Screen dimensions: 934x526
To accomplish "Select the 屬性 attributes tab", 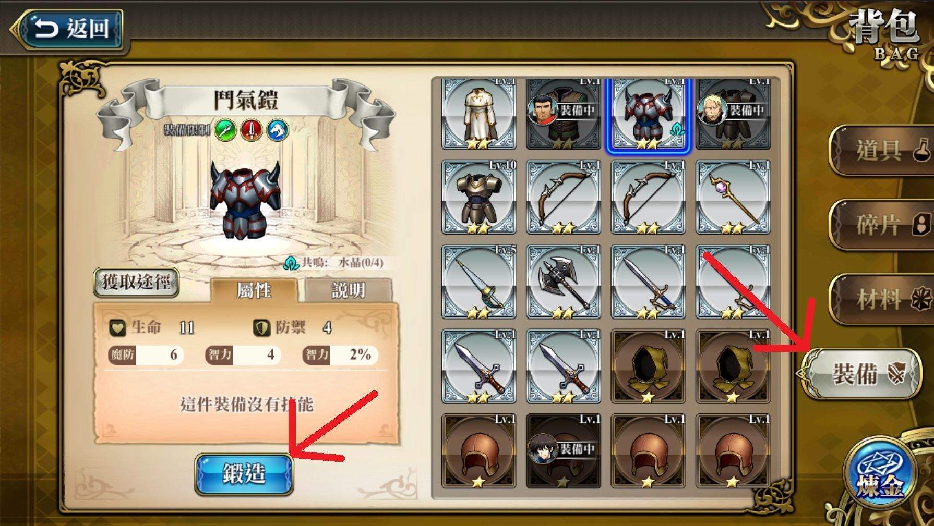I will 254,290.
